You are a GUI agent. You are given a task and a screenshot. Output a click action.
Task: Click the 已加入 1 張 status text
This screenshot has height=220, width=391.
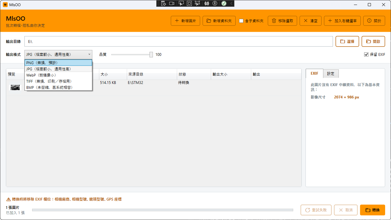(15, 213)
